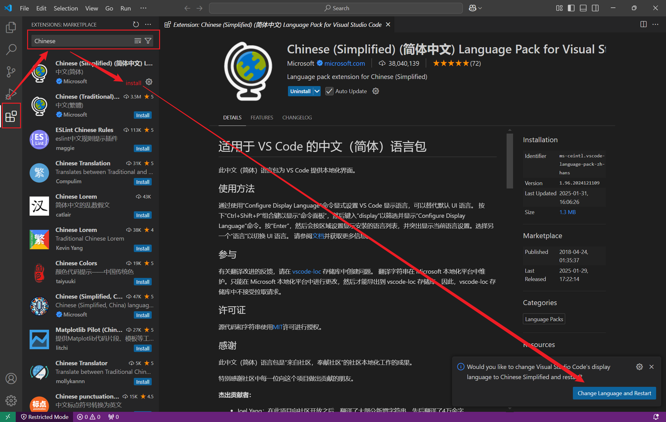Show errors and warnings in status bar
666x422 pixels.
pyautogui.click(x=89, y=417)
